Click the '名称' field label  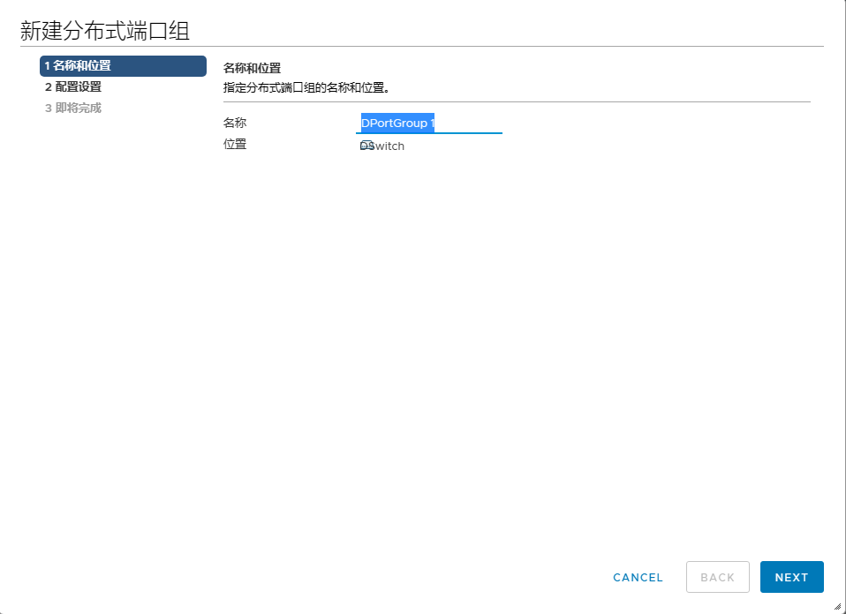tap(235, 124)
